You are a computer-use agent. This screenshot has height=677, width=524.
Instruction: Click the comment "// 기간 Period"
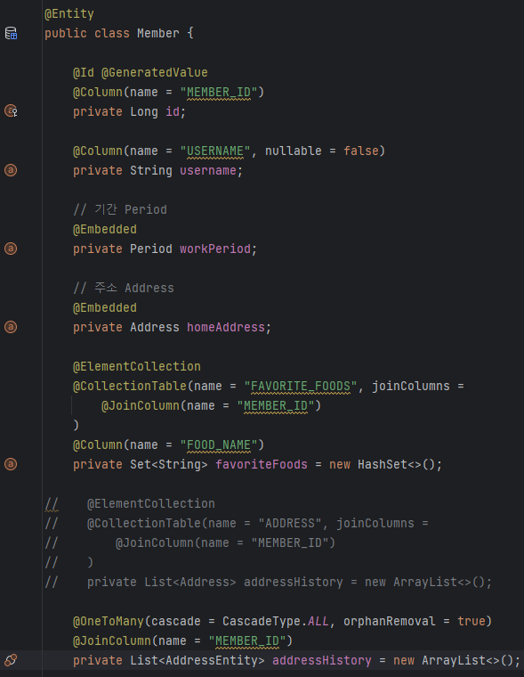coord(120,209)
